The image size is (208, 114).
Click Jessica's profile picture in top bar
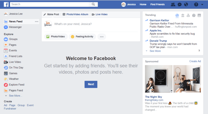tap(123, 5)
